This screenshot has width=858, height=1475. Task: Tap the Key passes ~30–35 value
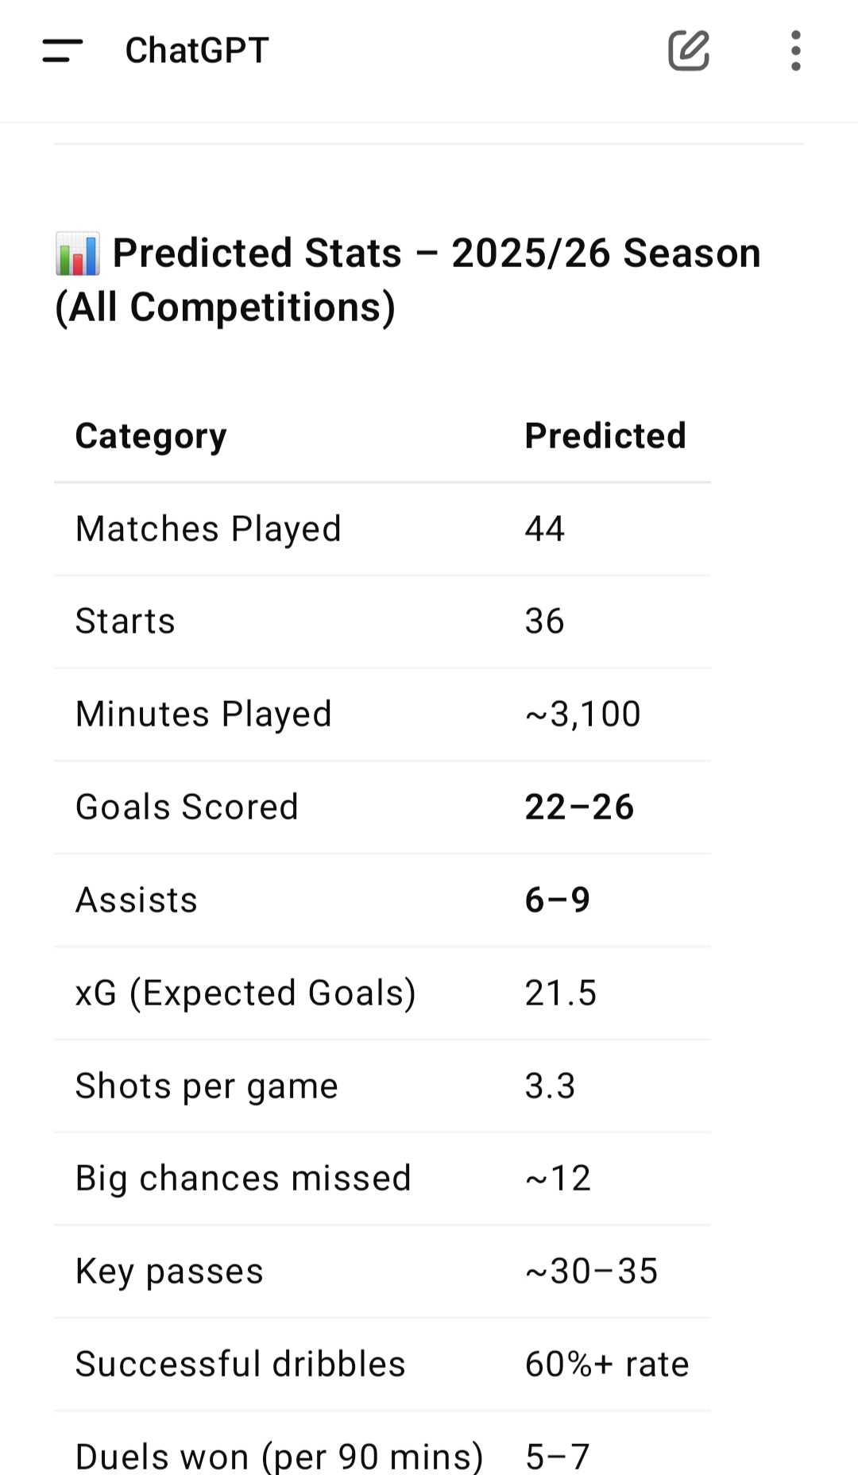coord(591,1272)
